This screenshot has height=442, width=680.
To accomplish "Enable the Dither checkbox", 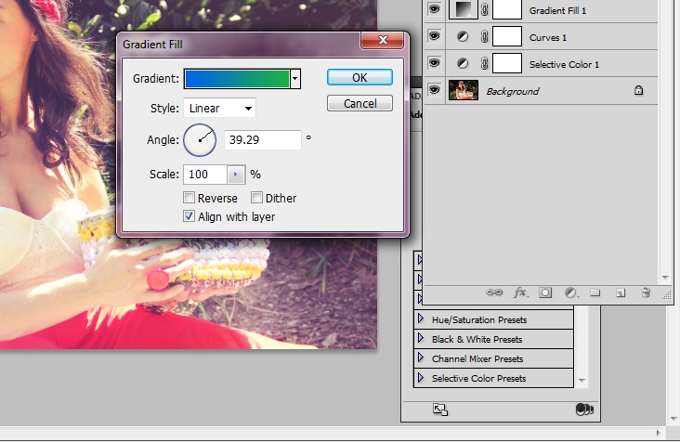I will coord(257,198).
